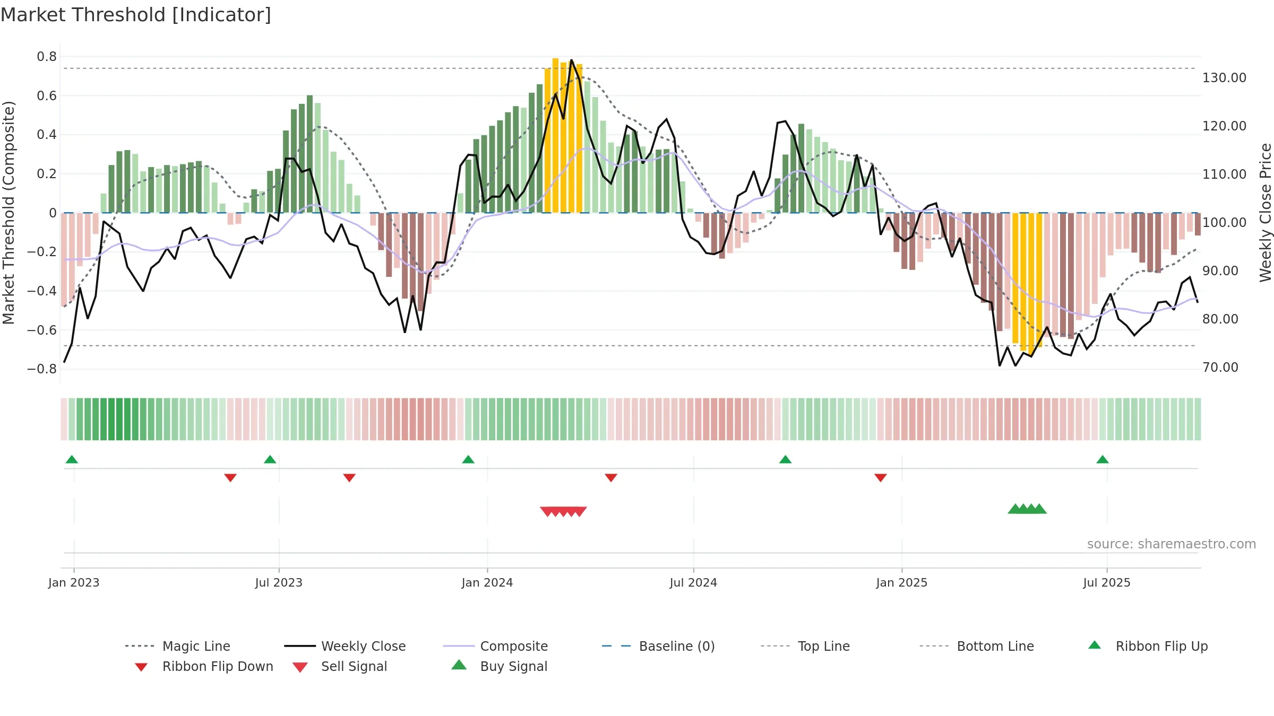Click the 0.4 left axis tick label
This screenshot has width=1274, height=716.
click(47, 135)
